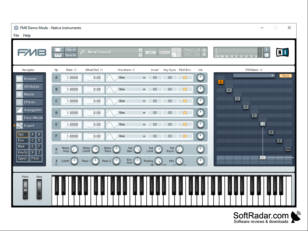Toggle Key Sync for operator E

point(170,125)
